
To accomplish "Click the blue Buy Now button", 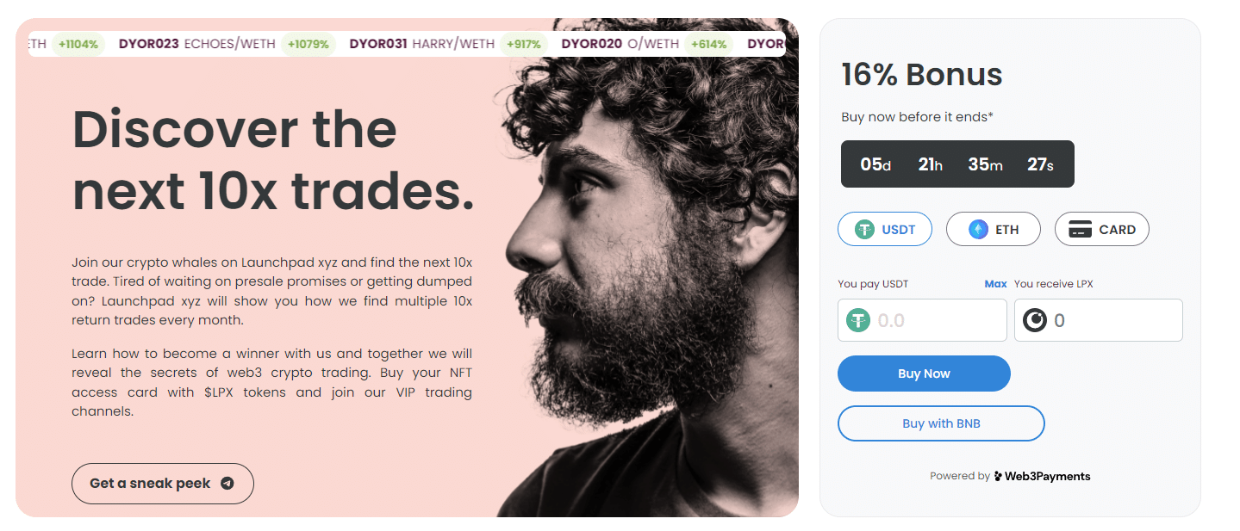I will point(924,374).
